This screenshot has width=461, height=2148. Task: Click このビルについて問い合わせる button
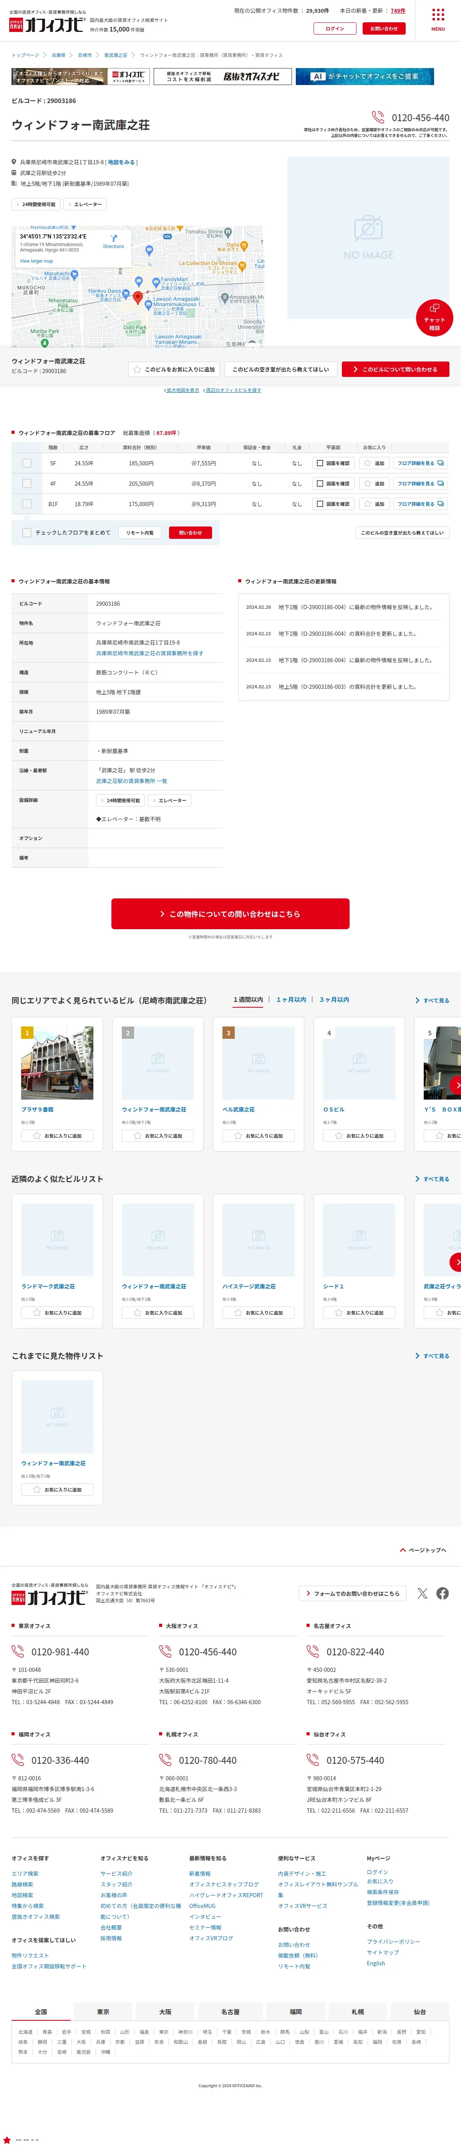click(x=395, y=369)
